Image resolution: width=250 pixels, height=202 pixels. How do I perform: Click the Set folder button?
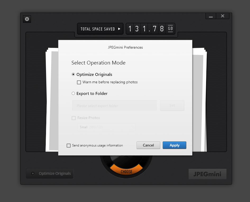coord(172,105)
